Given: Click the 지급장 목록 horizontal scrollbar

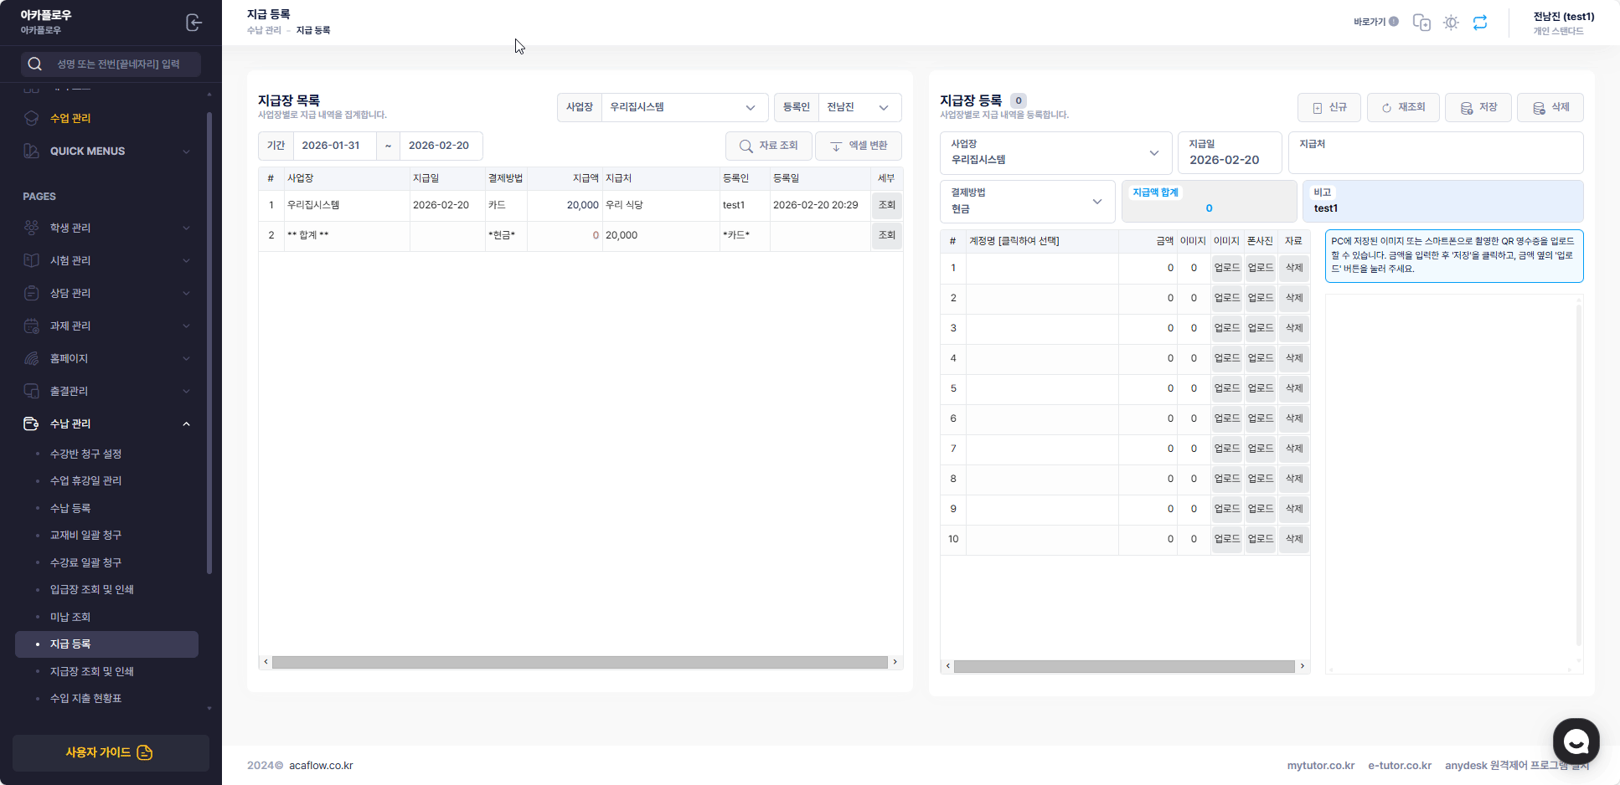Looking at the screenshot, I should (x=580, y=662).
